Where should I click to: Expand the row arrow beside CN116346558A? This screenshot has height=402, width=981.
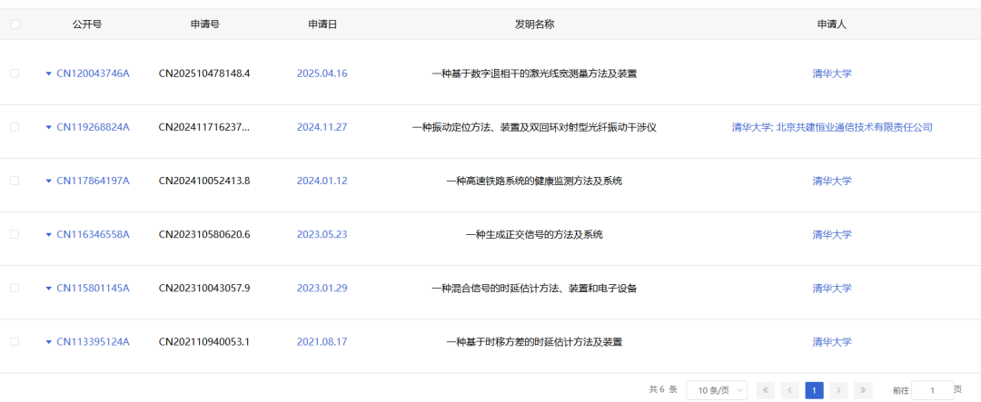coord(48,235)
